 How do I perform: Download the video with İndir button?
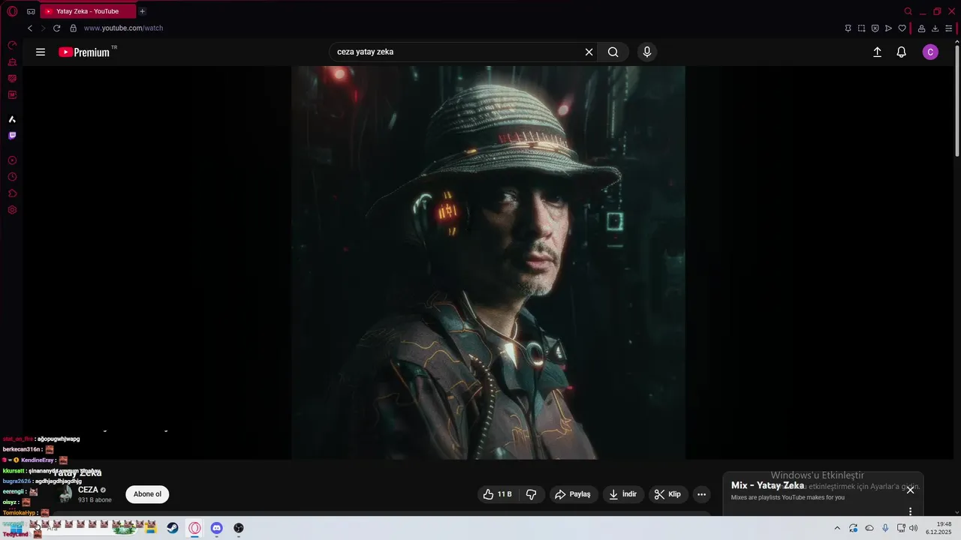pyautogui.click(x=623, y=494)
